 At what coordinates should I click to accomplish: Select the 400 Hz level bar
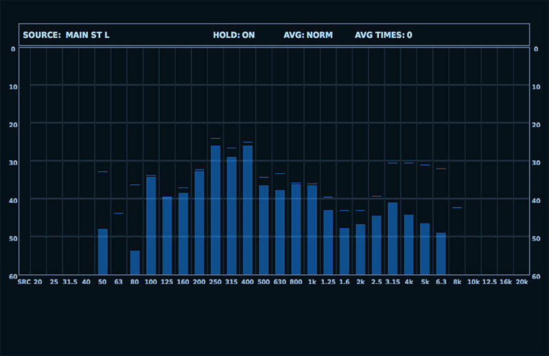[248, 210]
